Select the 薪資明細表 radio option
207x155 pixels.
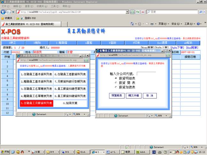coord(115,78)
